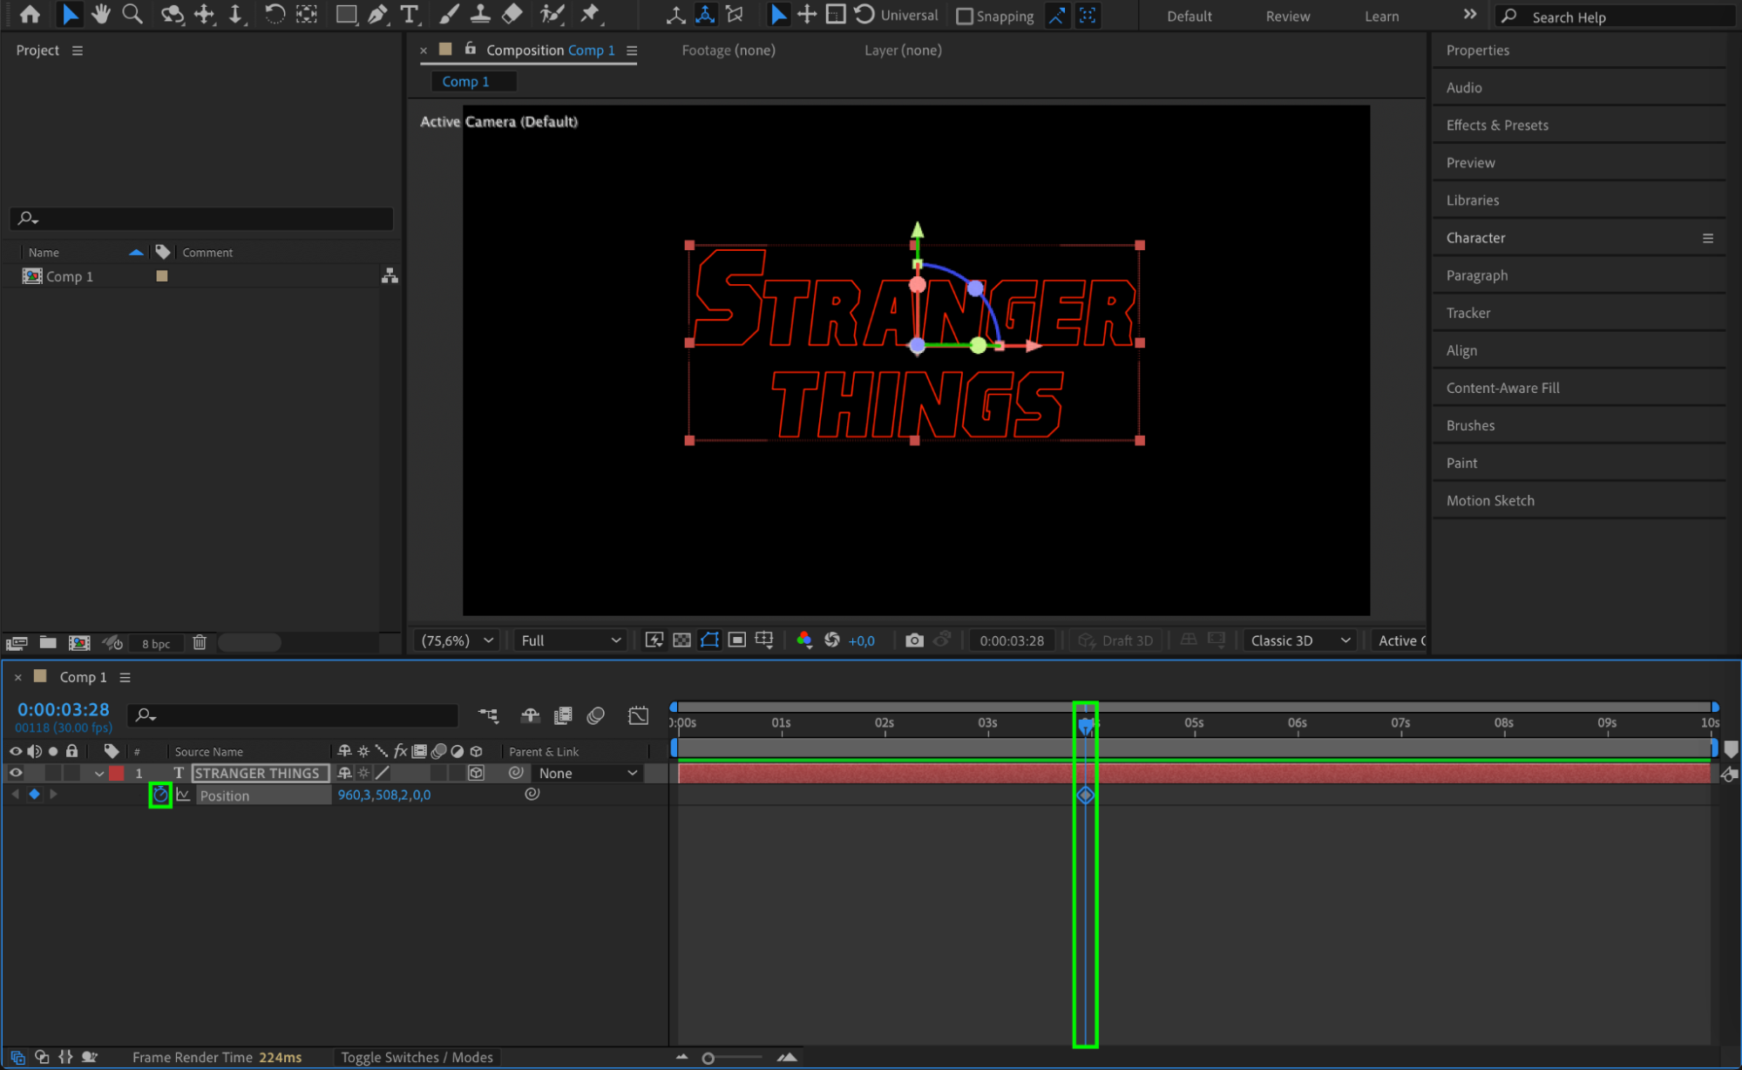Collapse the STRANGER THINGS layer properties
This screenshot has height=1070, width=1742.
coord(99,774)
